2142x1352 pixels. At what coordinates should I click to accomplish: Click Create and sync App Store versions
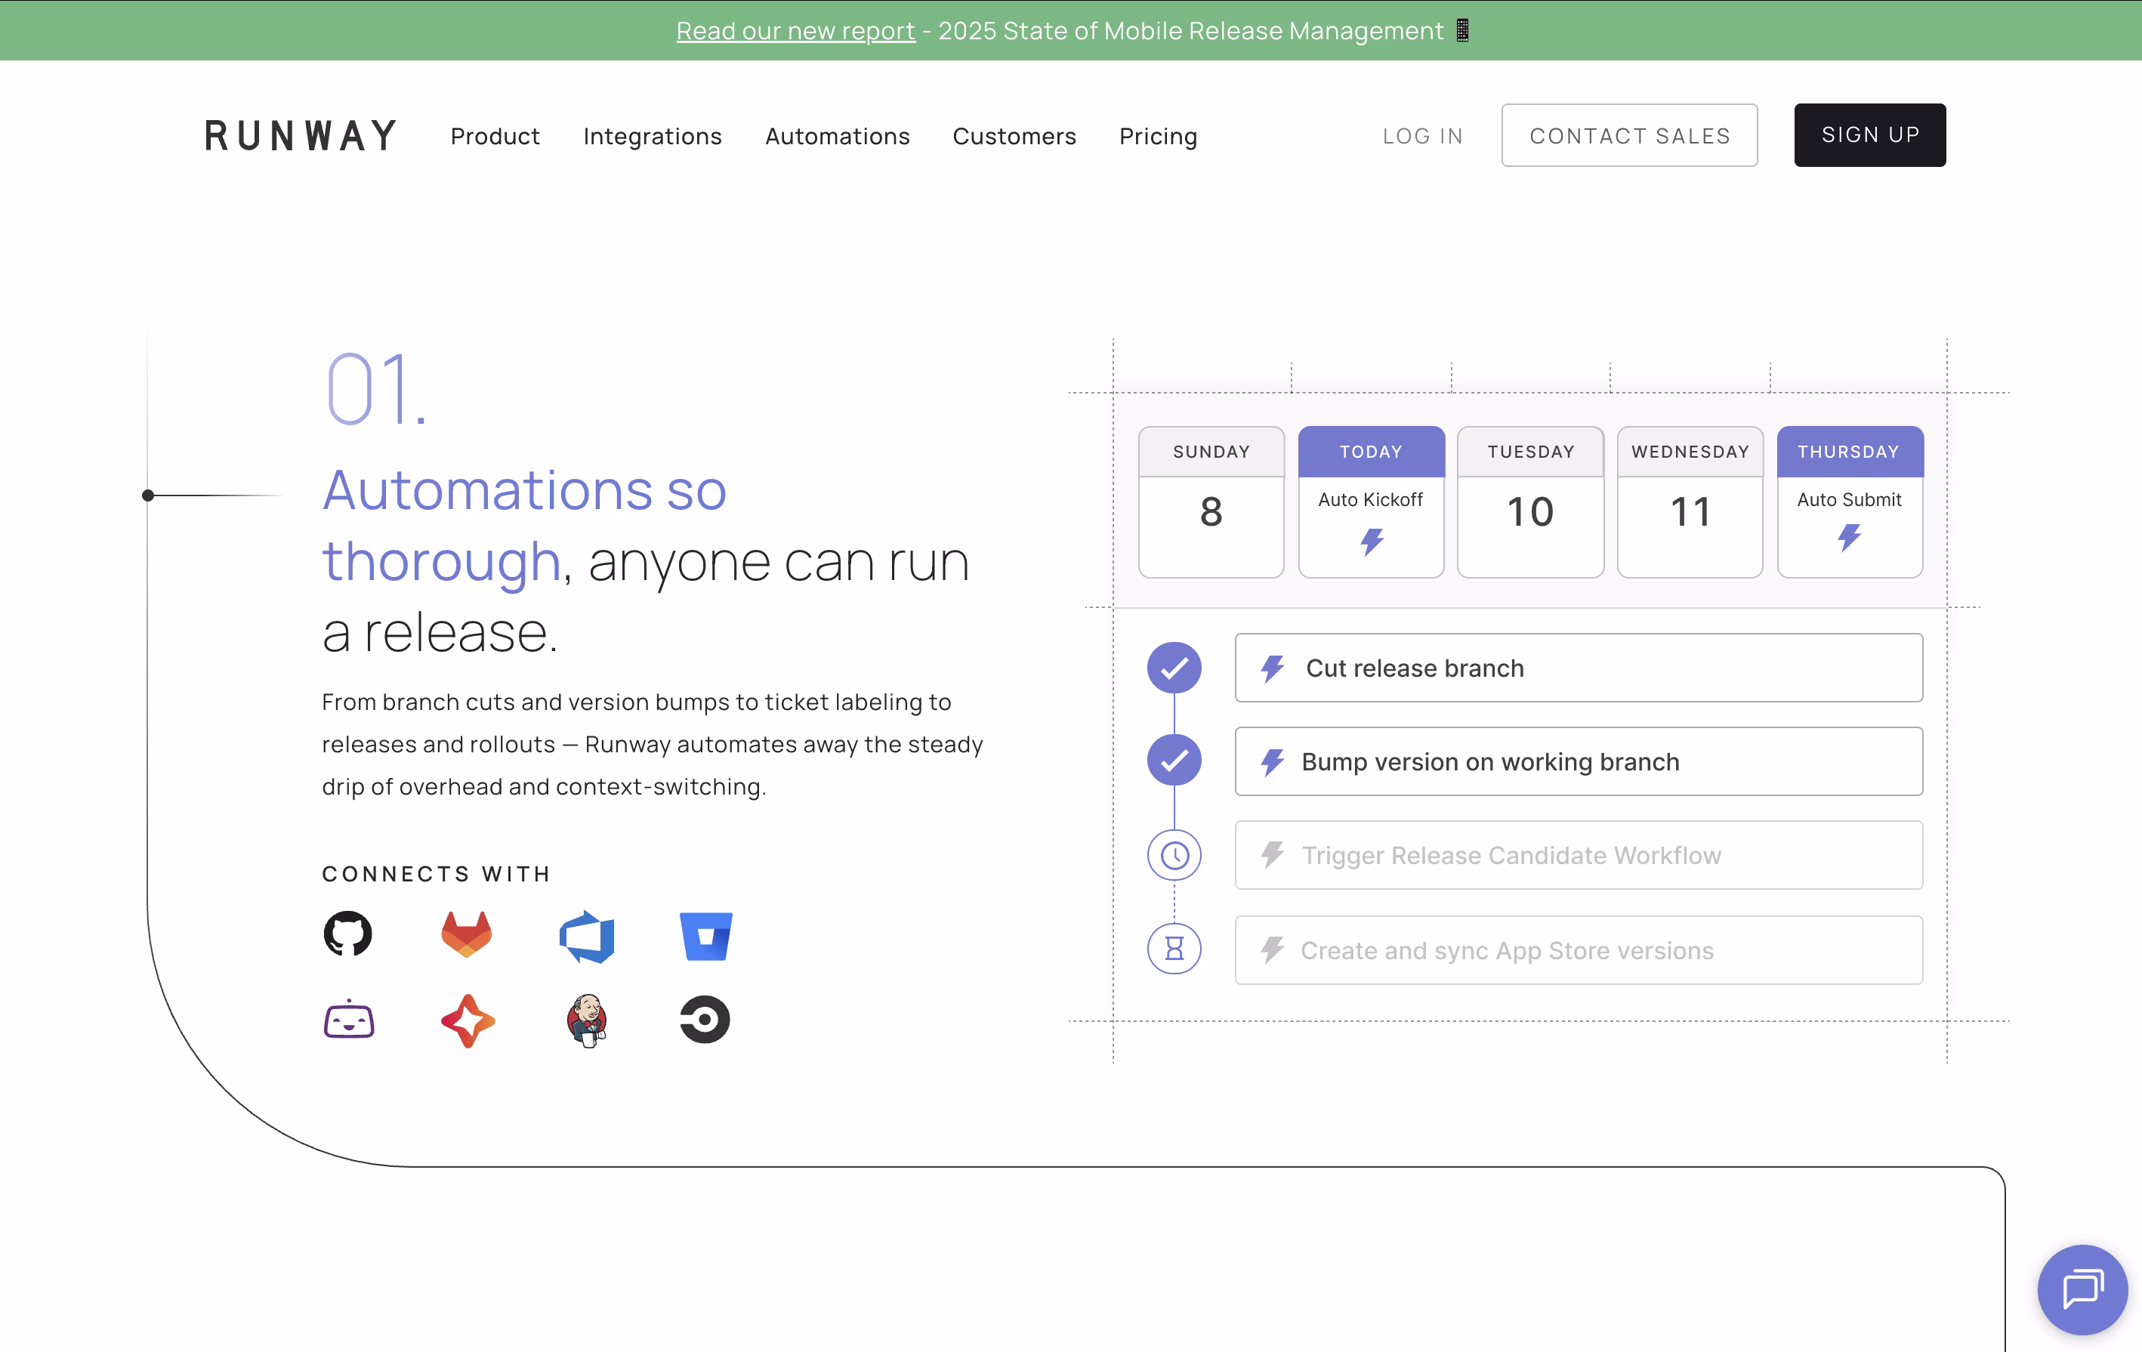[x=1579, y=950]
